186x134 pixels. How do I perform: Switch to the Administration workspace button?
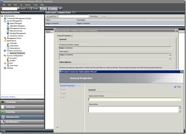tap(22, 117)
